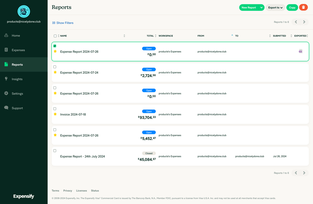The image size is (313, 204).
Task: Open the Export to dropdown
Action: (275, 7)
